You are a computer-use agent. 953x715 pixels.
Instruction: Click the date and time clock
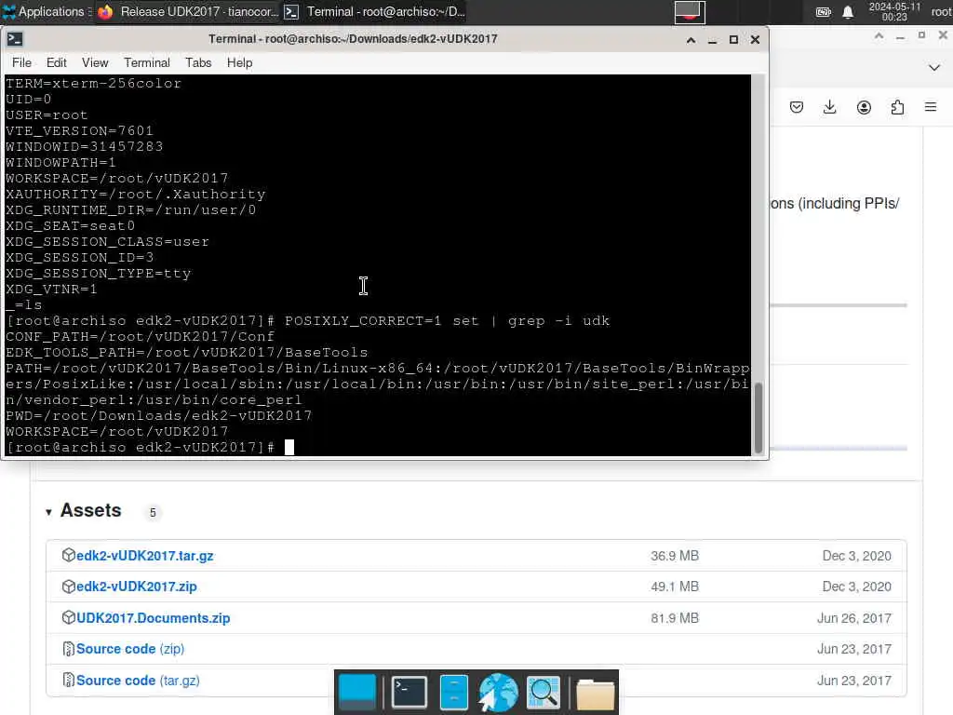coord(894,11)
